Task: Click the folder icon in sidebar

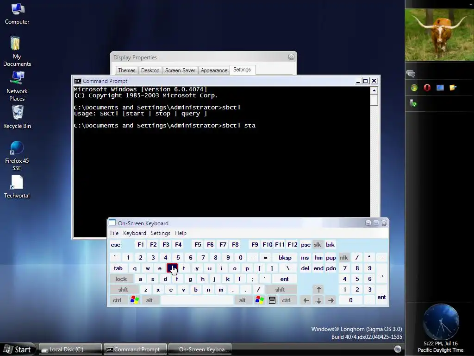Action: click(453, 88)
